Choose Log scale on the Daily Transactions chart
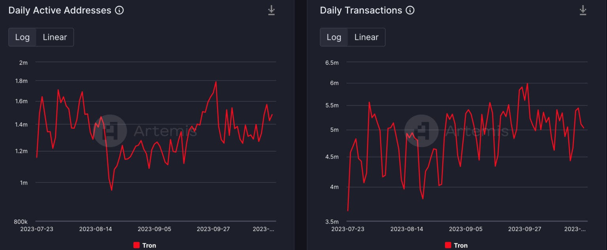The image size is (607, 250). [x=334, y=37]
